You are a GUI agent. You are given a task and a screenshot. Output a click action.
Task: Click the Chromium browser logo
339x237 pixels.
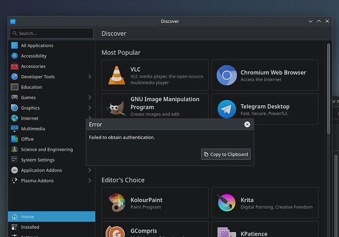pyautogui.click(x=226, y=75)
